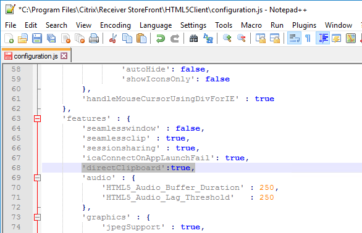Select the configuration.js tab
This screenshot has width=362, height=233.
[36, 55]
